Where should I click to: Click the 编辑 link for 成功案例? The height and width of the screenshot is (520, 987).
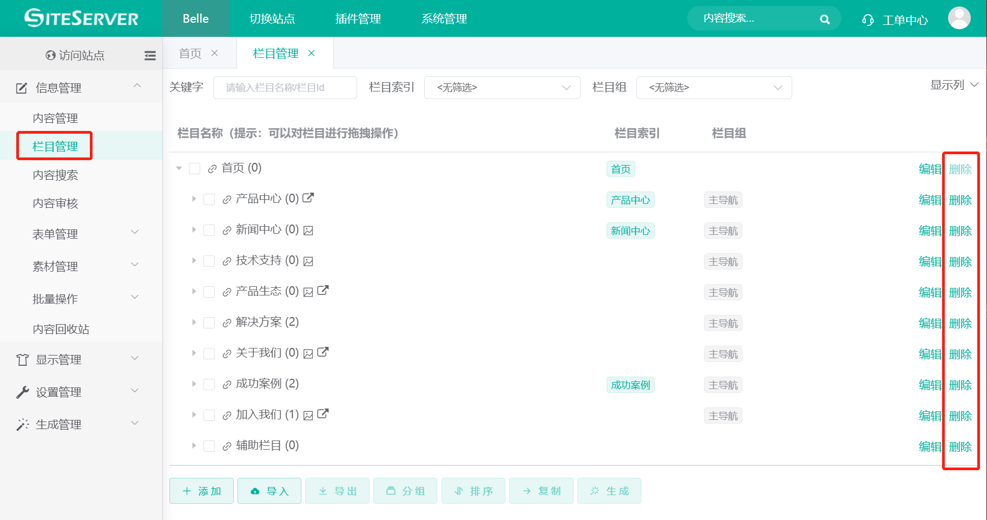click(929, 385)
